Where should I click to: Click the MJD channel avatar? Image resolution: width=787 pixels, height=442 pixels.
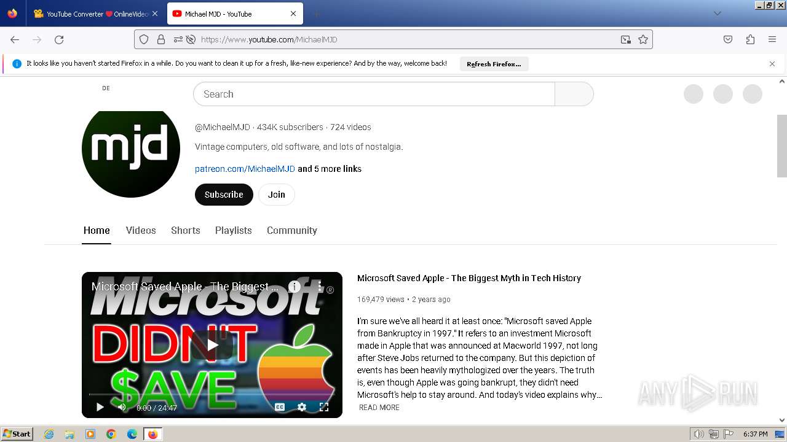131,149
